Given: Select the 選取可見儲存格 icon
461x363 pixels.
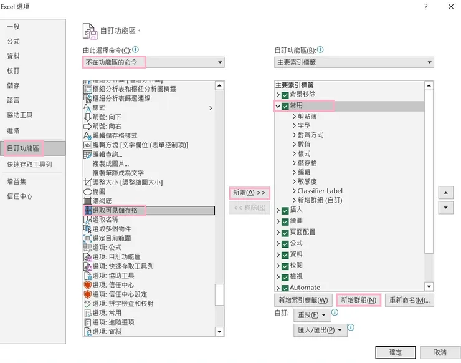Looking at the screenshot, I should tap(88, 210).
